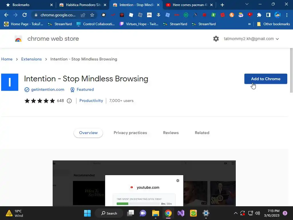Go back to the previous page
This screenshot has height=220, width=293.
tap(6, 15)
